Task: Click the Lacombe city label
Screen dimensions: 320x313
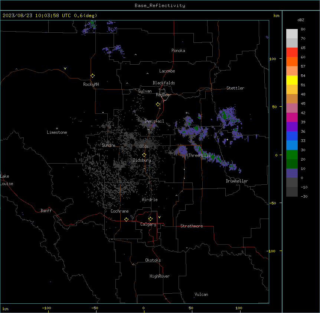Action: pos(167,71)
